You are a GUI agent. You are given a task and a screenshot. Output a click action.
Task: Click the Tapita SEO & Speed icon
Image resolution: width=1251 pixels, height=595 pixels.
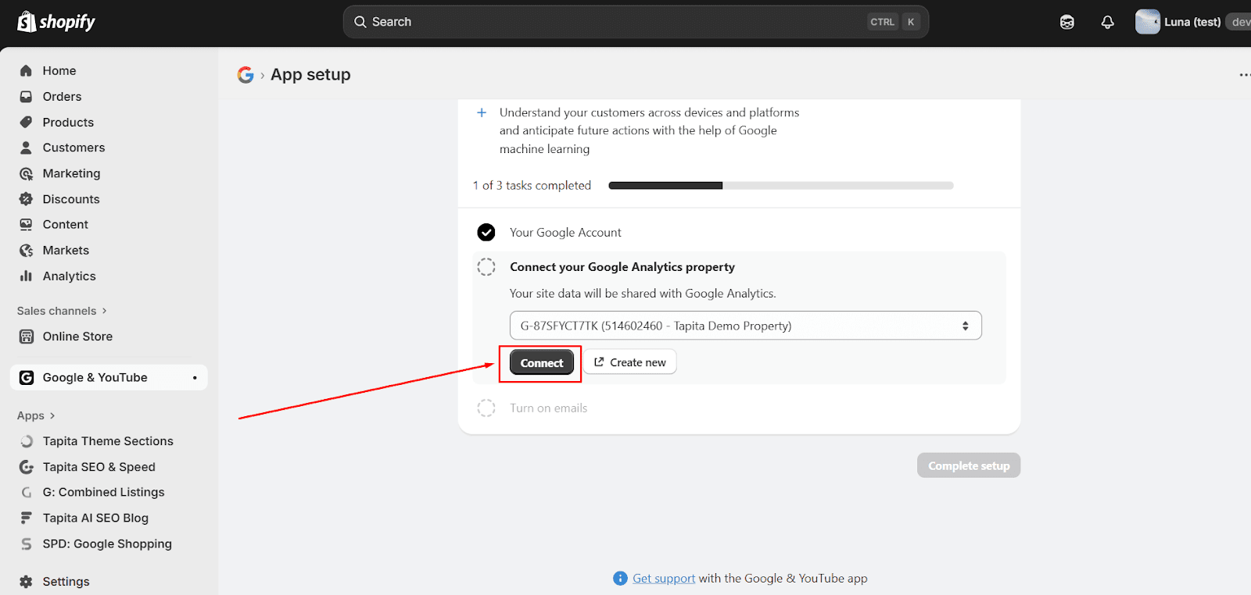point(26,467)
